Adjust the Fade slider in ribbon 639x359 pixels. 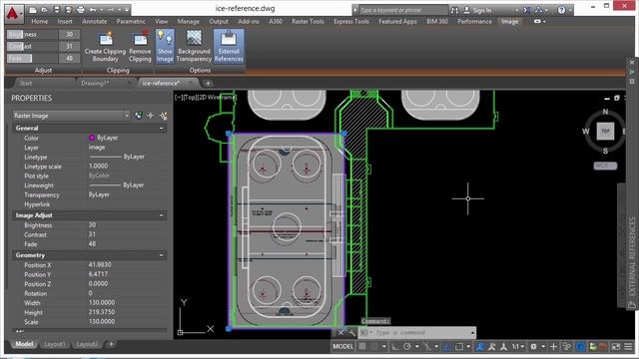click(x=32, y=58)
